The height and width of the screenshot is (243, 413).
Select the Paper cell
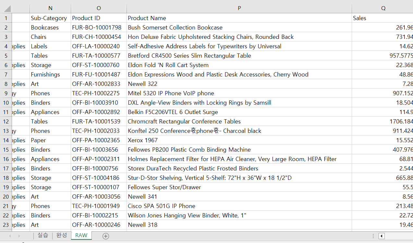point(50,140)
